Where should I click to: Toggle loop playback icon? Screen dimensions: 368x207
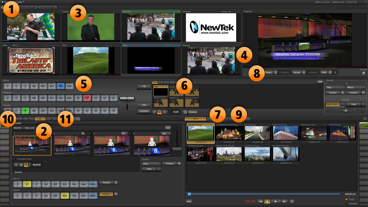292,201
